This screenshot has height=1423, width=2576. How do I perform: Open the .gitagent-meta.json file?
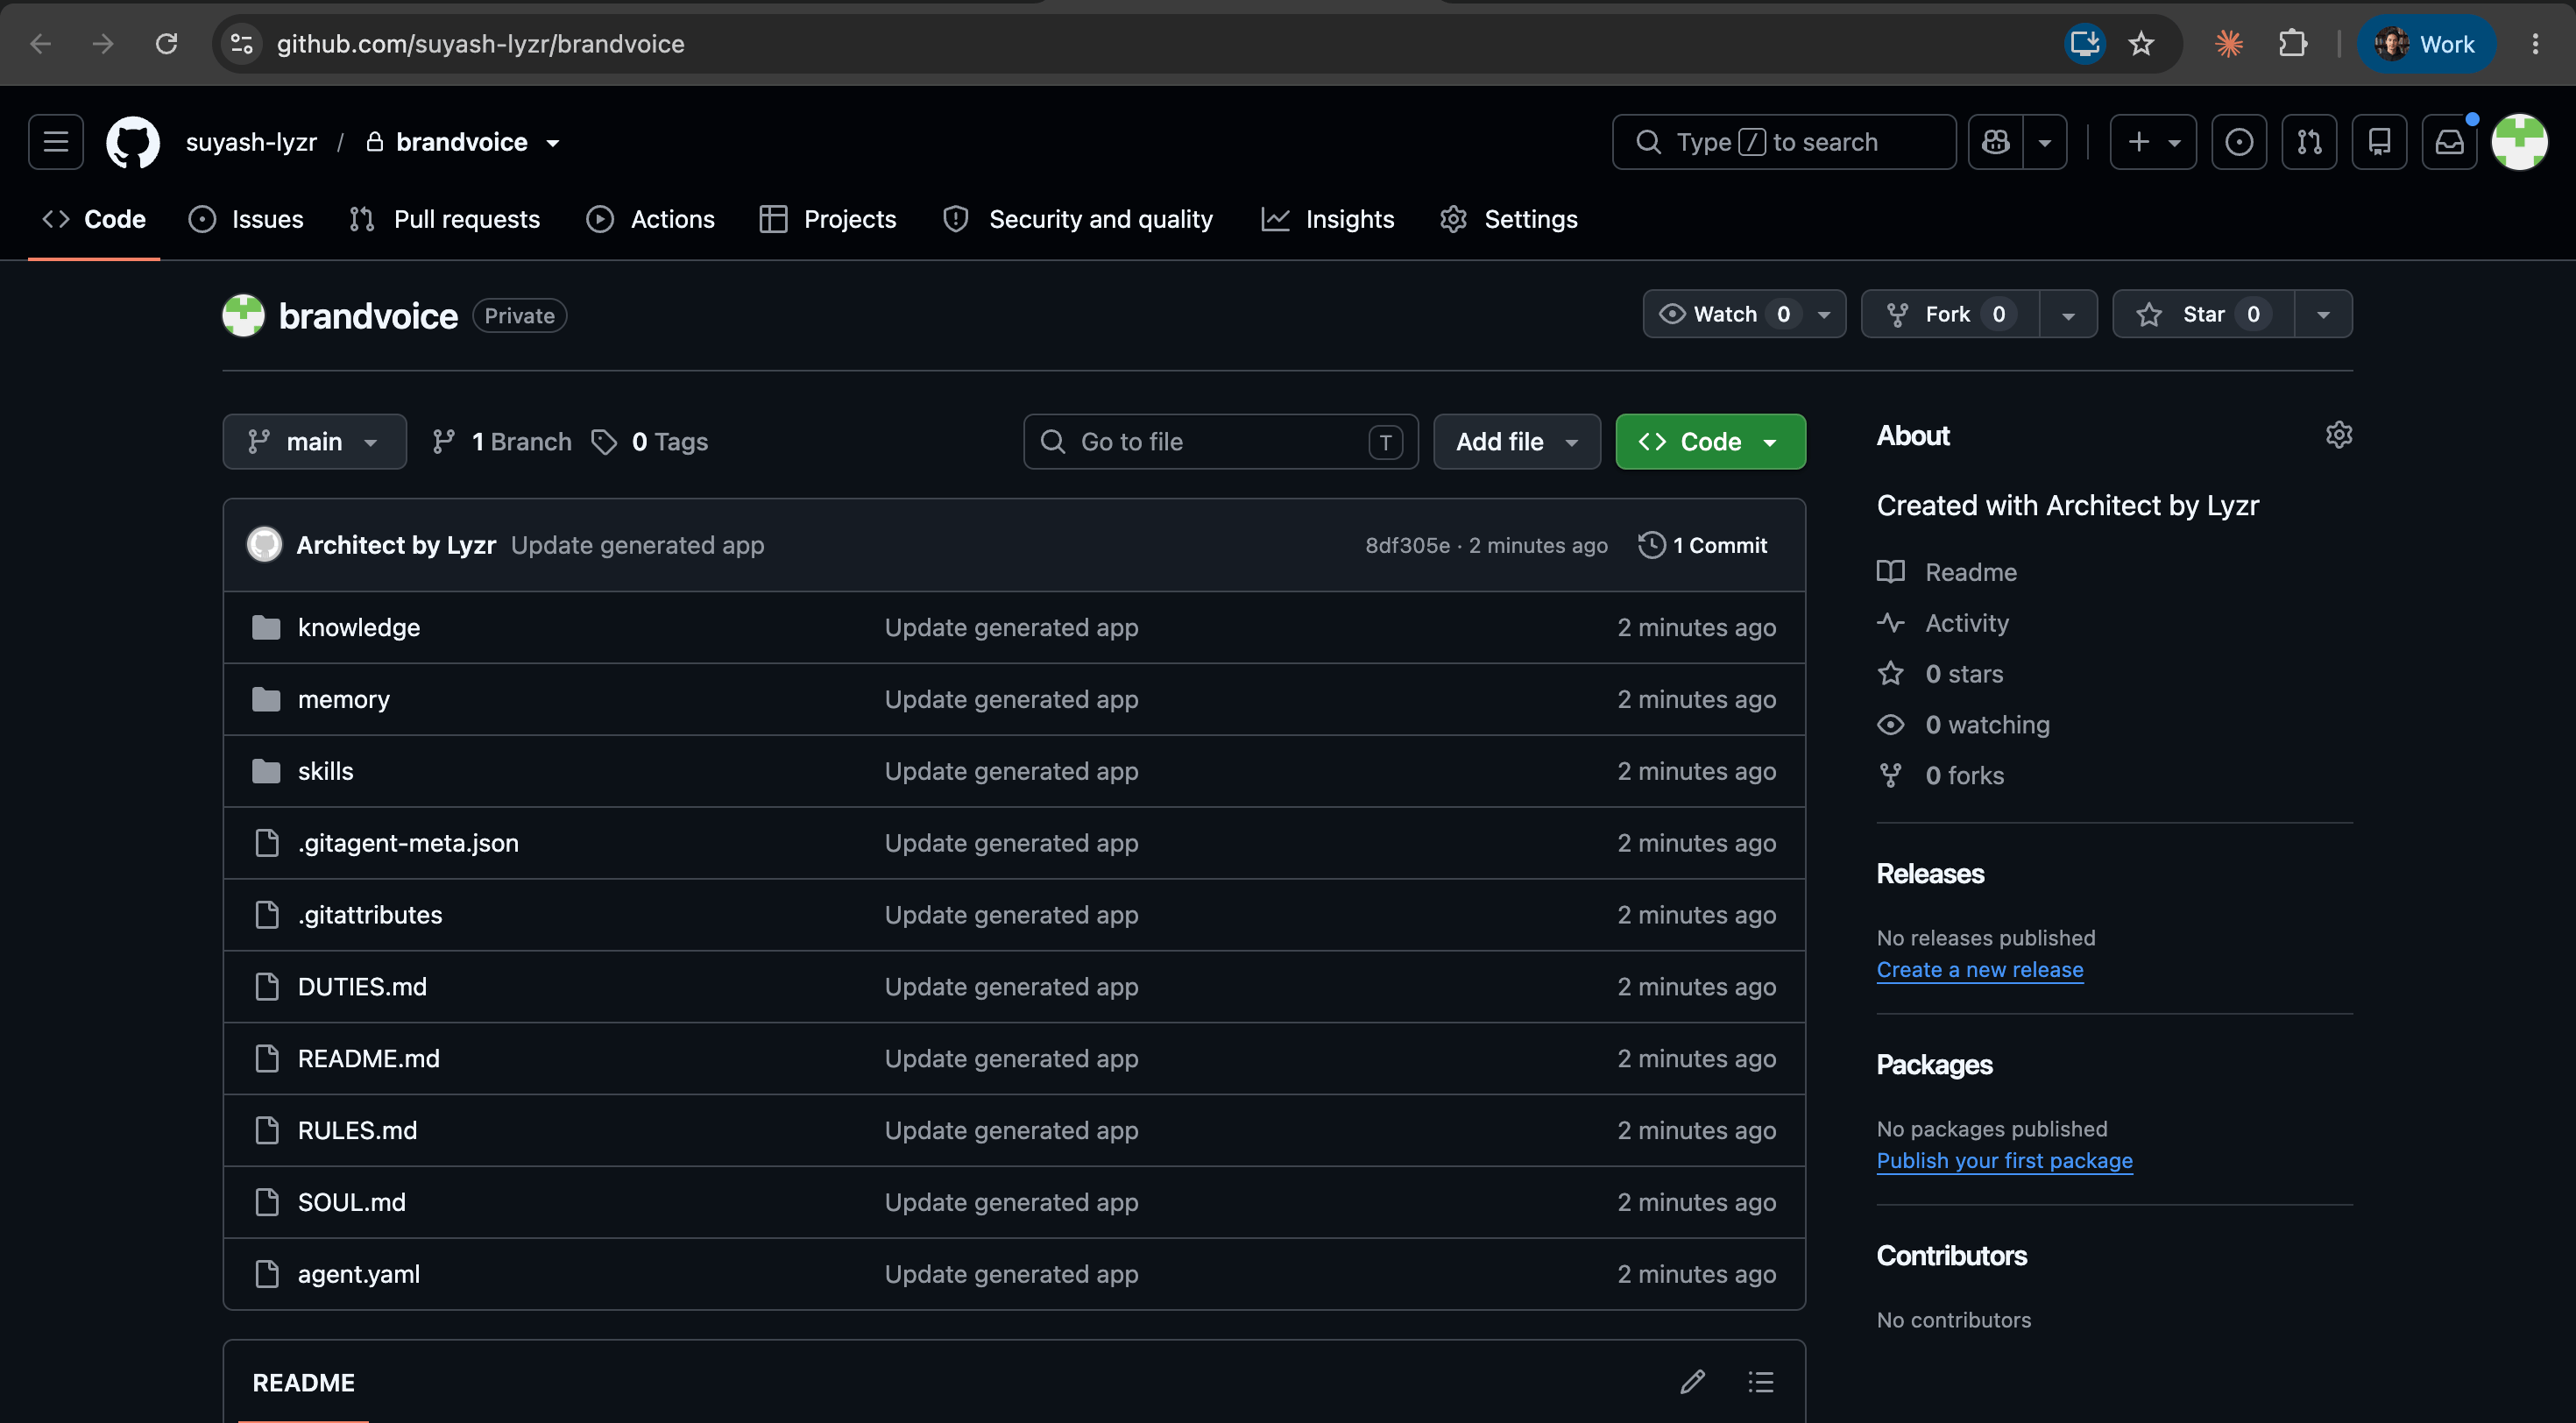(408, 843)
